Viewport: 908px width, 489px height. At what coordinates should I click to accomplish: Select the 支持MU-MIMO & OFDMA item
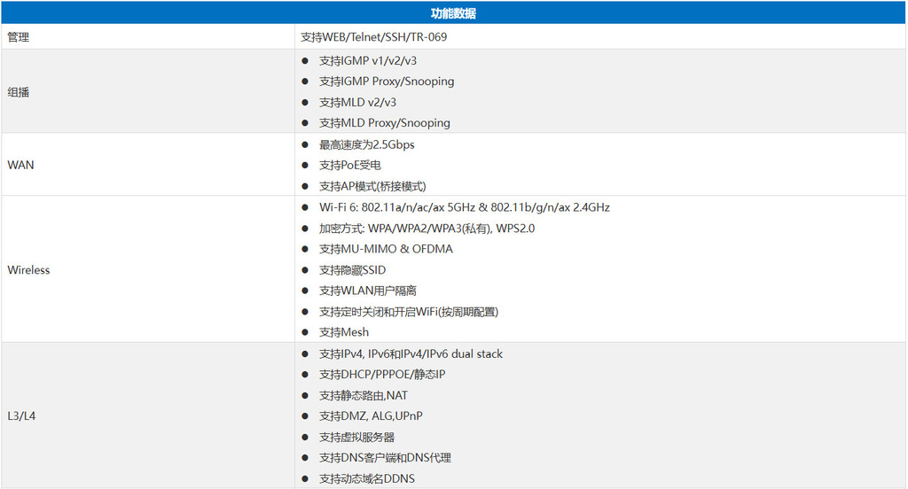pos(386,249)
